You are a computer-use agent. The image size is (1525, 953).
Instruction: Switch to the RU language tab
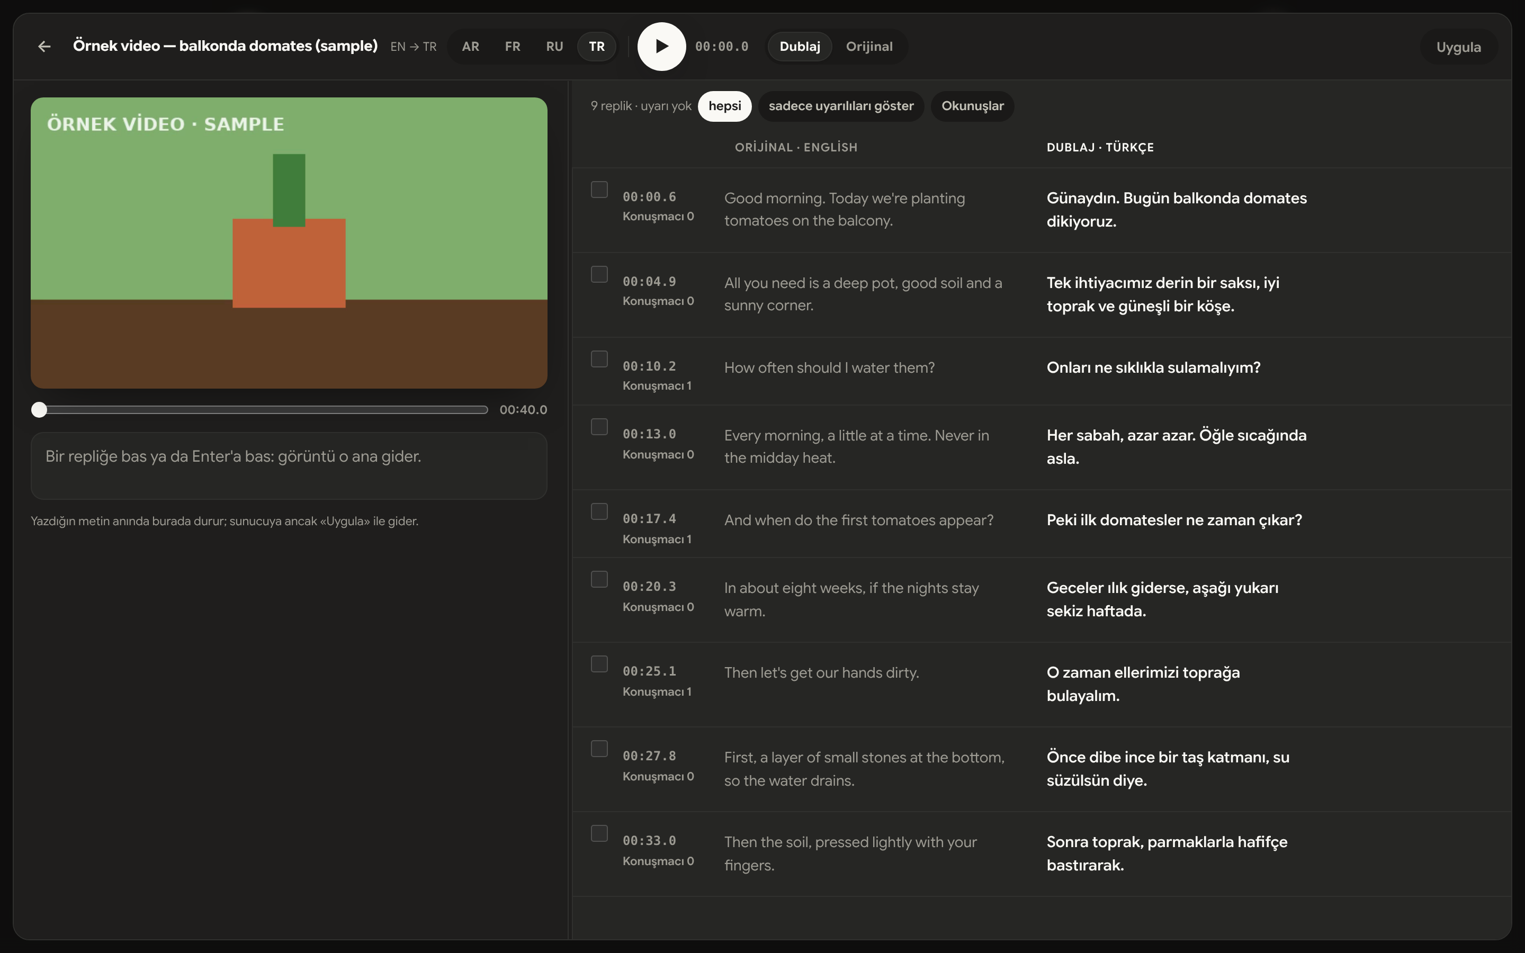[554, 47]
